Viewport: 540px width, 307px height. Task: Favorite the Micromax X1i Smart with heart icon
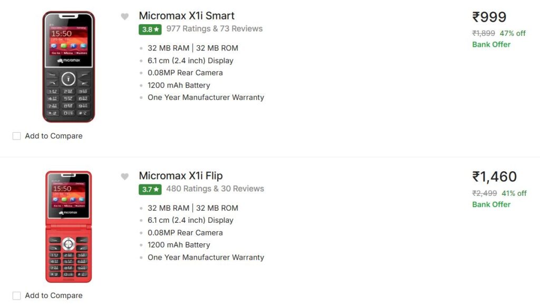click(x=124, y=16)
